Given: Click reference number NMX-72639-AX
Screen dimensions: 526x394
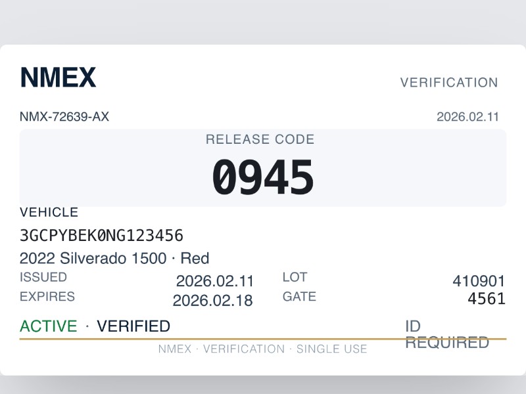Looking at the screenshot, I should pos(64,117).
